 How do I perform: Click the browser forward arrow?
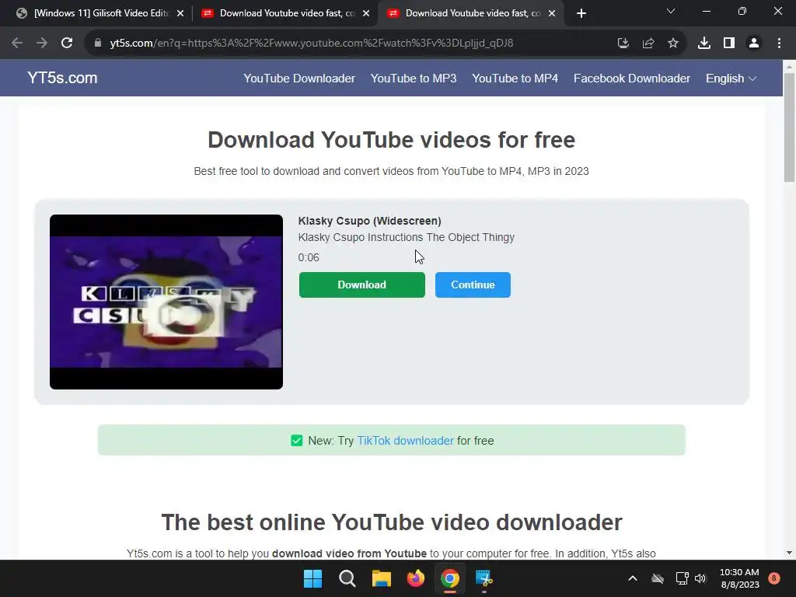pos(42,44)
